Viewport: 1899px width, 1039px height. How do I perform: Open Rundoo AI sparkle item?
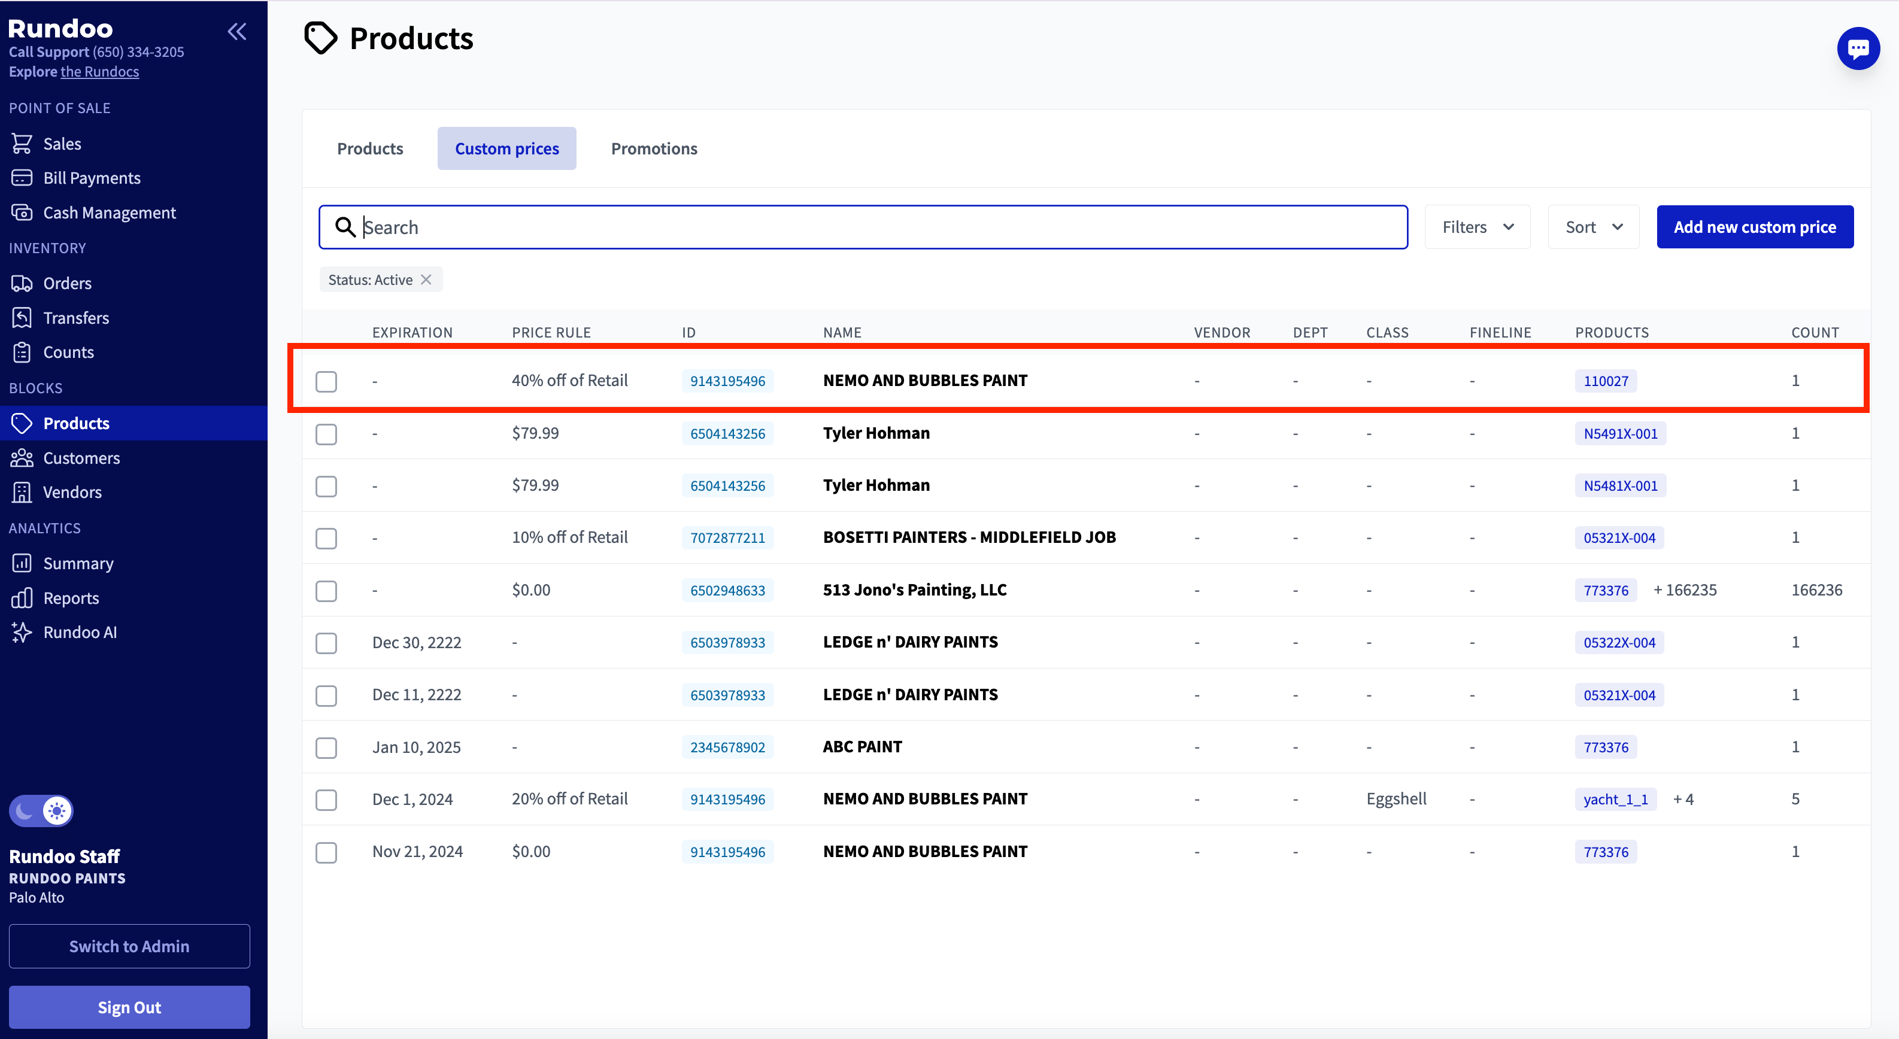[x=80, y=632]
